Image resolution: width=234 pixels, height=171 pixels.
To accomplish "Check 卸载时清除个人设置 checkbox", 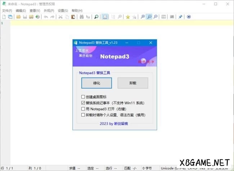I will tap(84, 115).
